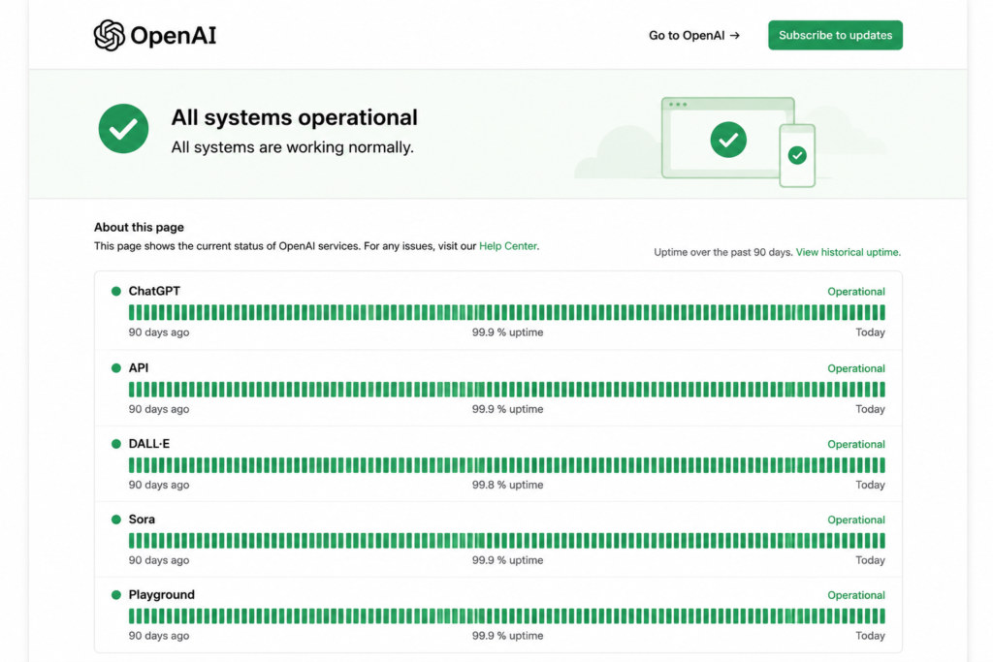Click the ChatGPT 90-day uptime bar
Viewport: 993px width, 662px height.
click(506, 312)
